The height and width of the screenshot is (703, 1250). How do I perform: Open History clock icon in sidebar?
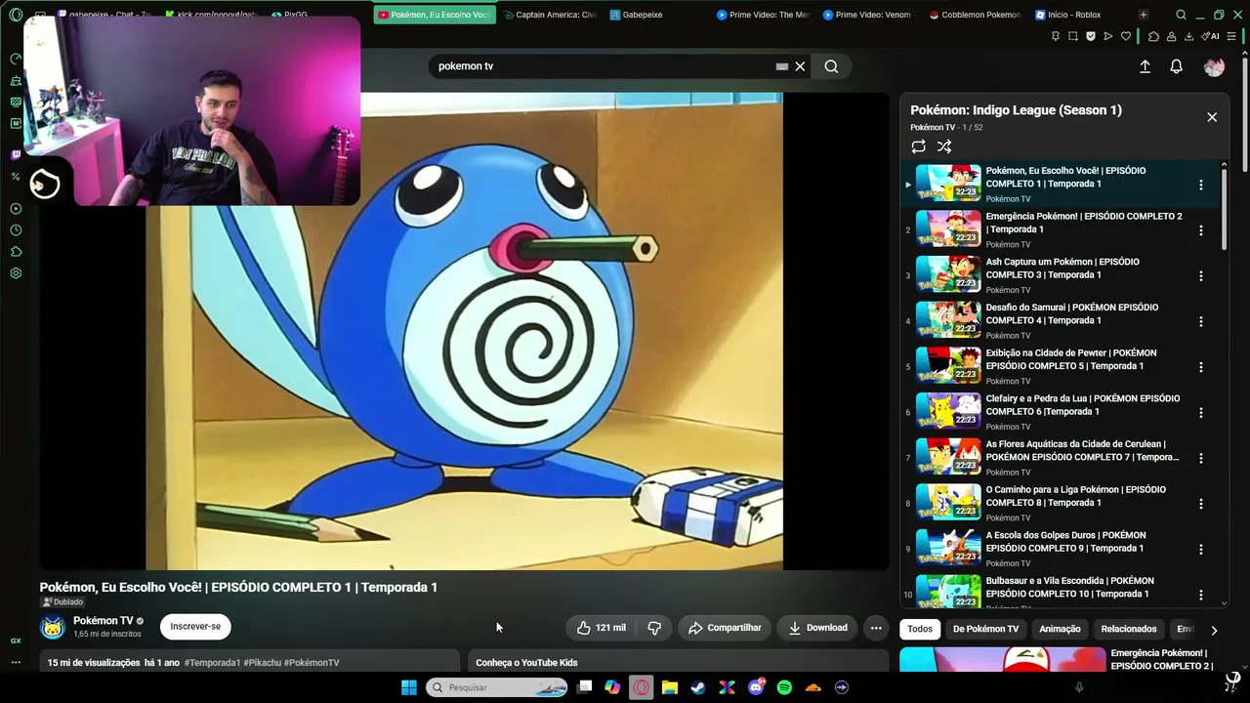(16, 230)
